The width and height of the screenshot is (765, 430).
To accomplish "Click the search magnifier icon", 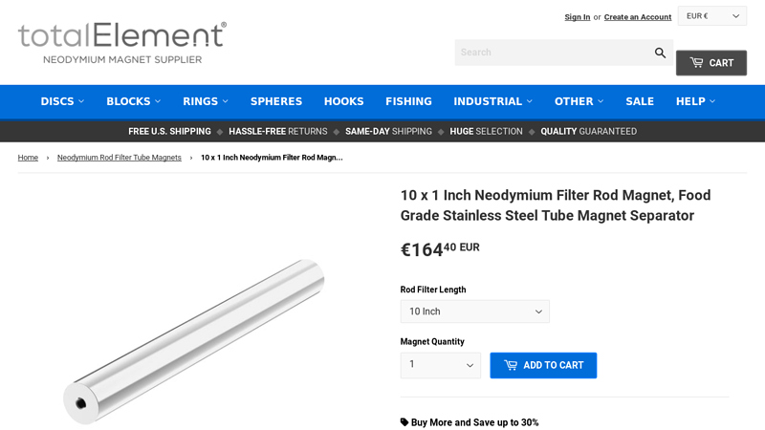I will [660, 53].
